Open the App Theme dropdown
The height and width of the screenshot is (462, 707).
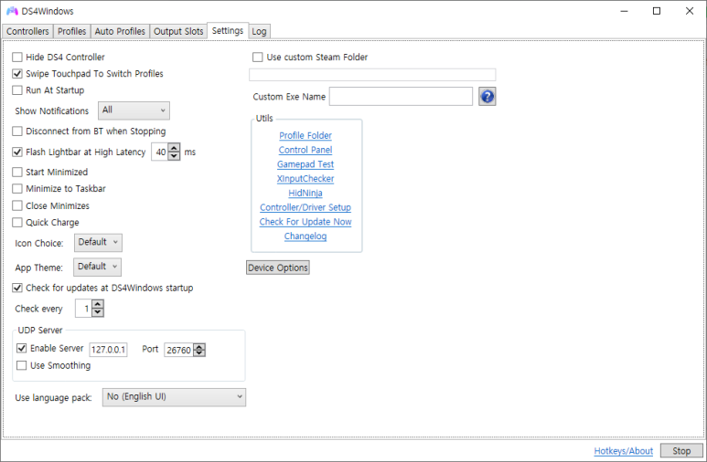point(97,267)
